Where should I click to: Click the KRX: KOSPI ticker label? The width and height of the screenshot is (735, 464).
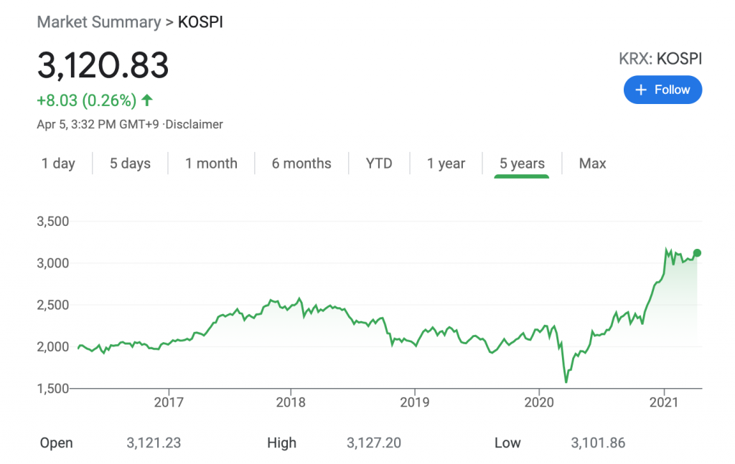660,59
